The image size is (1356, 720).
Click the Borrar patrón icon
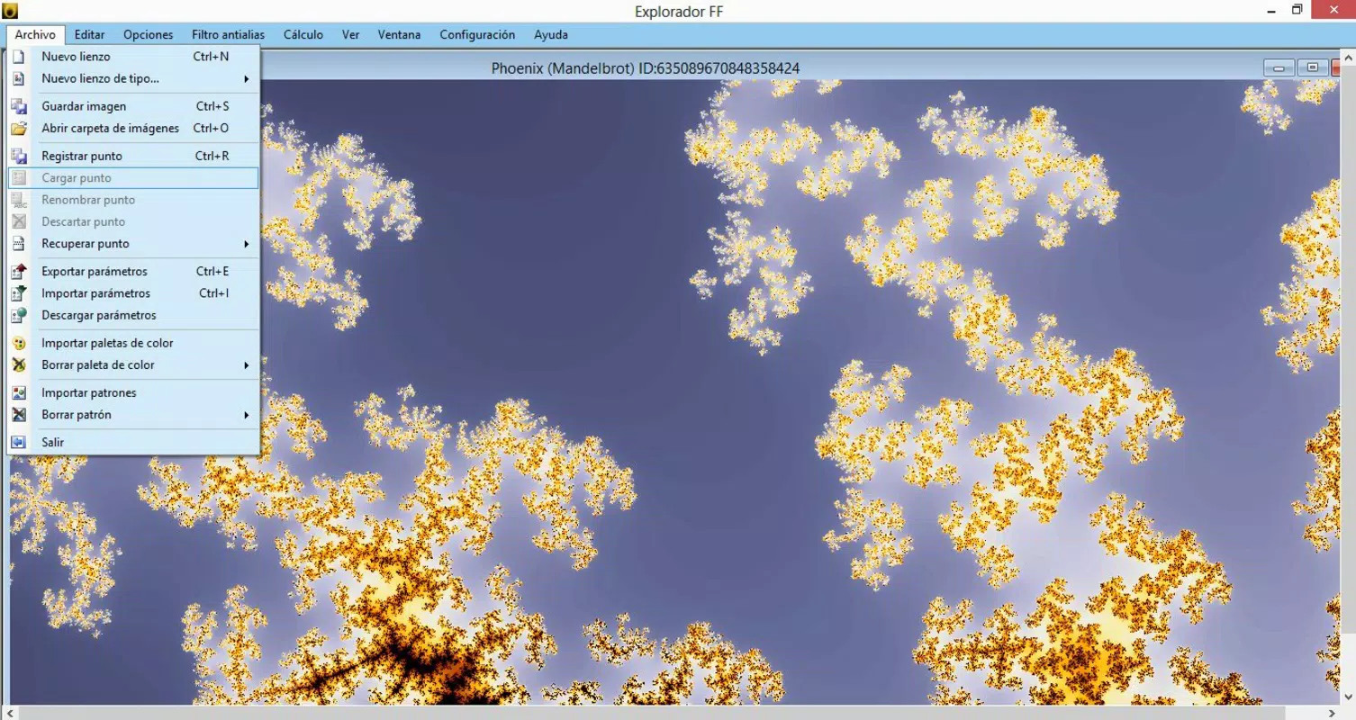coord(19,415)
